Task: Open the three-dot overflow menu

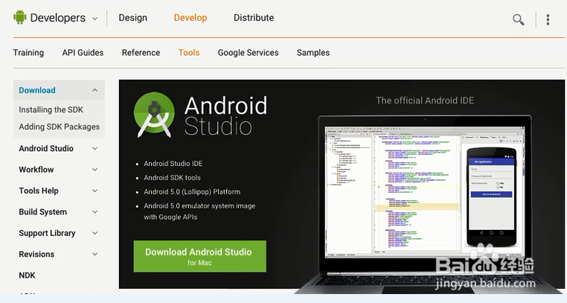Action: coord(548,19)
